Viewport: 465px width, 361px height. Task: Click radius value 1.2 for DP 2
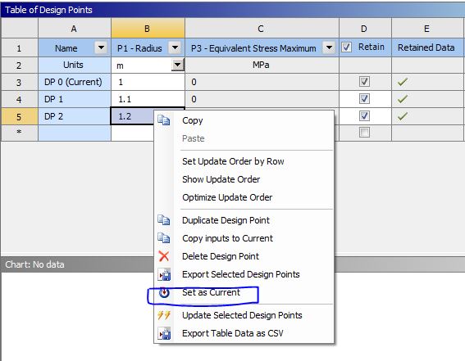click(132, 116)
